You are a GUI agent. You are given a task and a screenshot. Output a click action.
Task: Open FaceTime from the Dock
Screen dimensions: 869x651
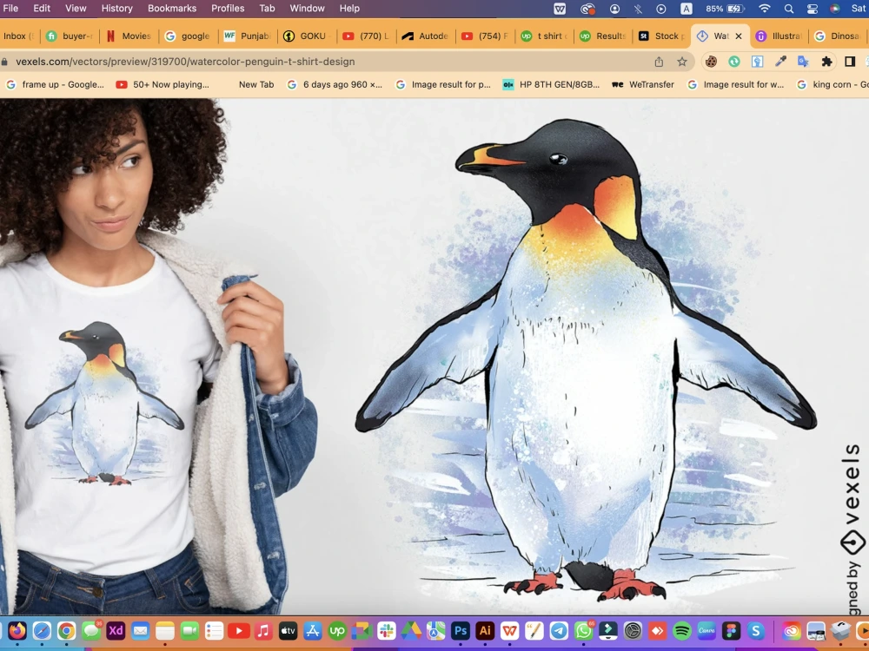click(x=189, y=630)
